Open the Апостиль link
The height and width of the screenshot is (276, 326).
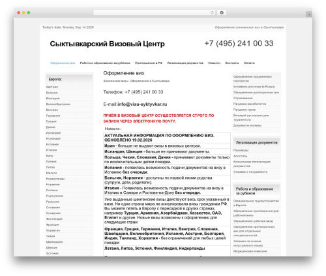pos(240,156)
